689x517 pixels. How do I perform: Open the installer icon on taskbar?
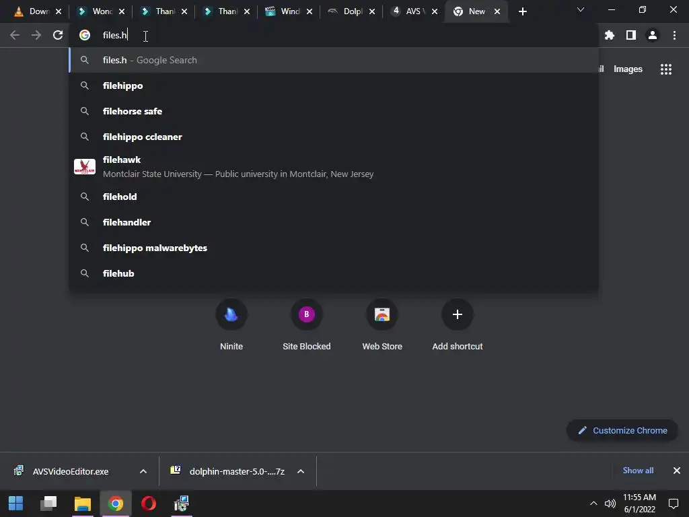pyautogui.click(x=182, y=504)
